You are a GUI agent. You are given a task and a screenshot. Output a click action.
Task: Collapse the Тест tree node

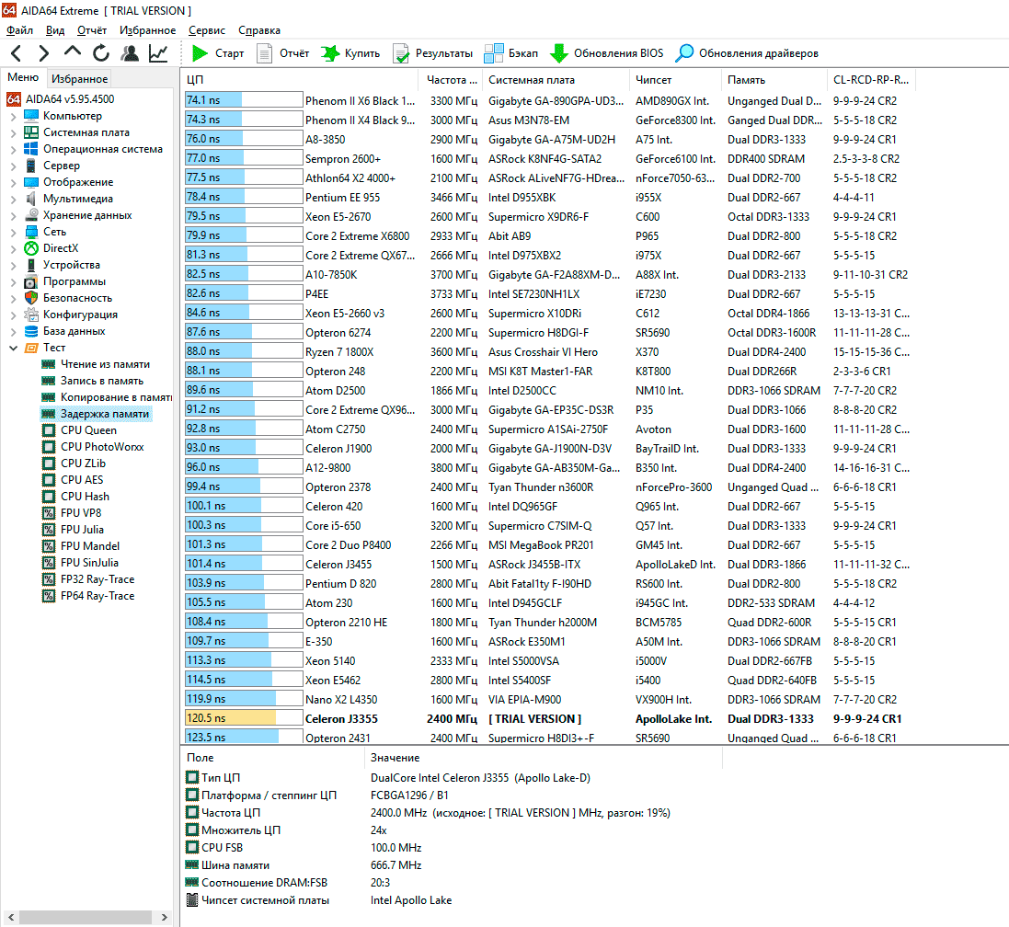[13, 348]
